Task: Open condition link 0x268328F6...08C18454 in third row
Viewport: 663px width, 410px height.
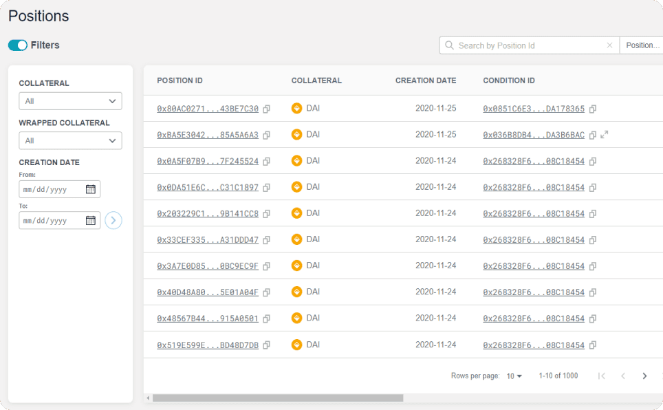Action: coord(534,161)
